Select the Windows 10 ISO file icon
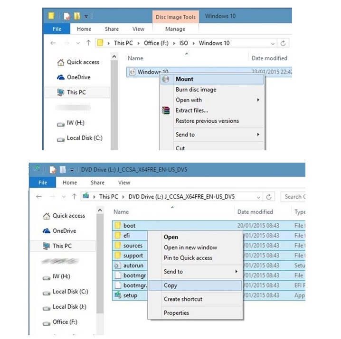341x339 pixels. coord(132,72)
